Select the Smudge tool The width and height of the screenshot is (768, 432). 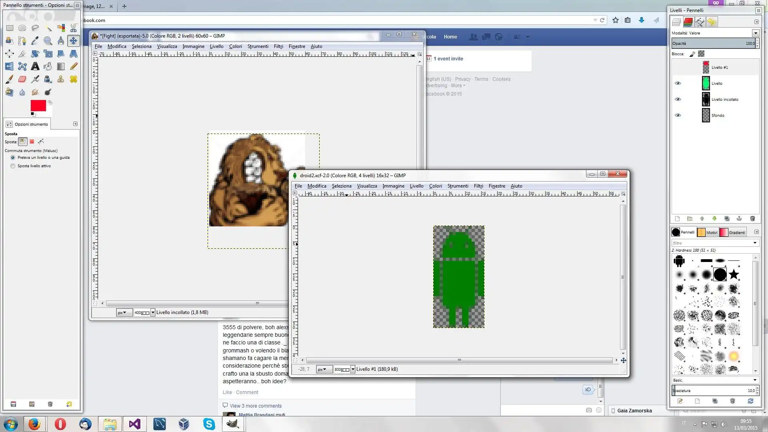[x=35, y=92]
